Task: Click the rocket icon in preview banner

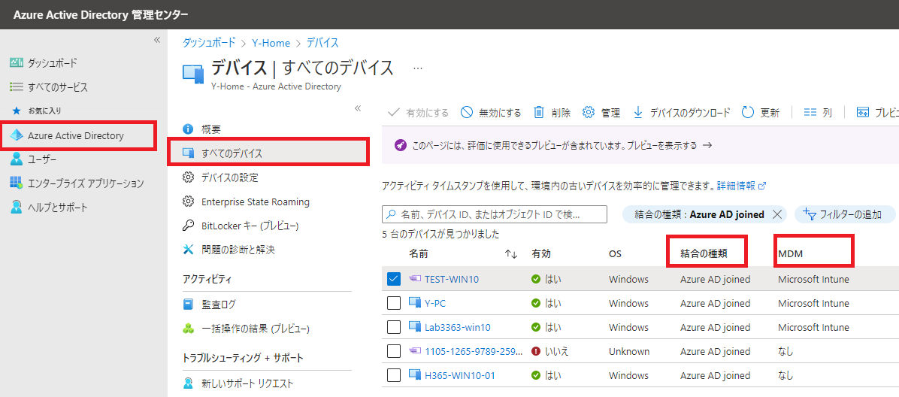Action: 400,145
